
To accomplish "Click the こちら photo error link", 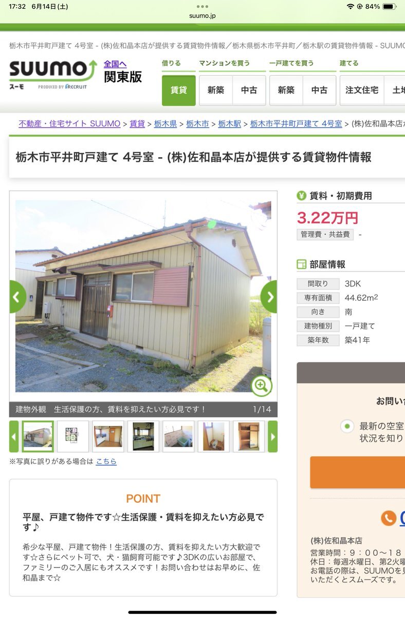I will [x=106, y=461].
